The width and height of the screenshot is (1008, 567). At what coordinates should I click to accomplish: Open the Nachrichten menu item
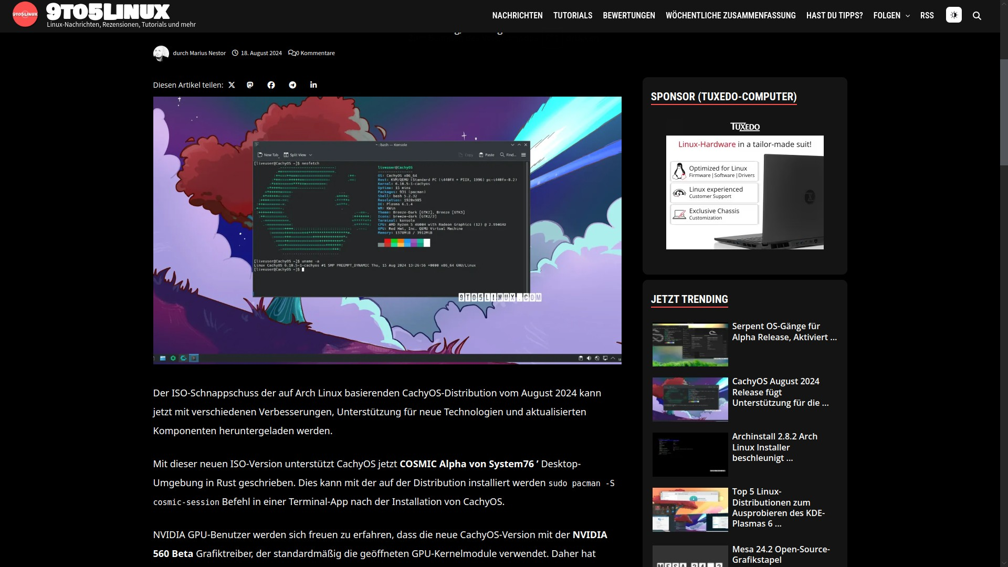tap(517, 16)
